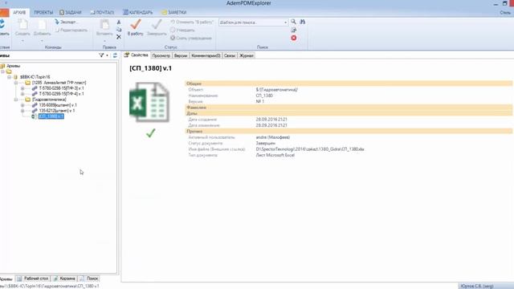Screen dimensions: 514x289
Task: Select the 135-6212 v.1 tree item
Action: pos(57,111)
